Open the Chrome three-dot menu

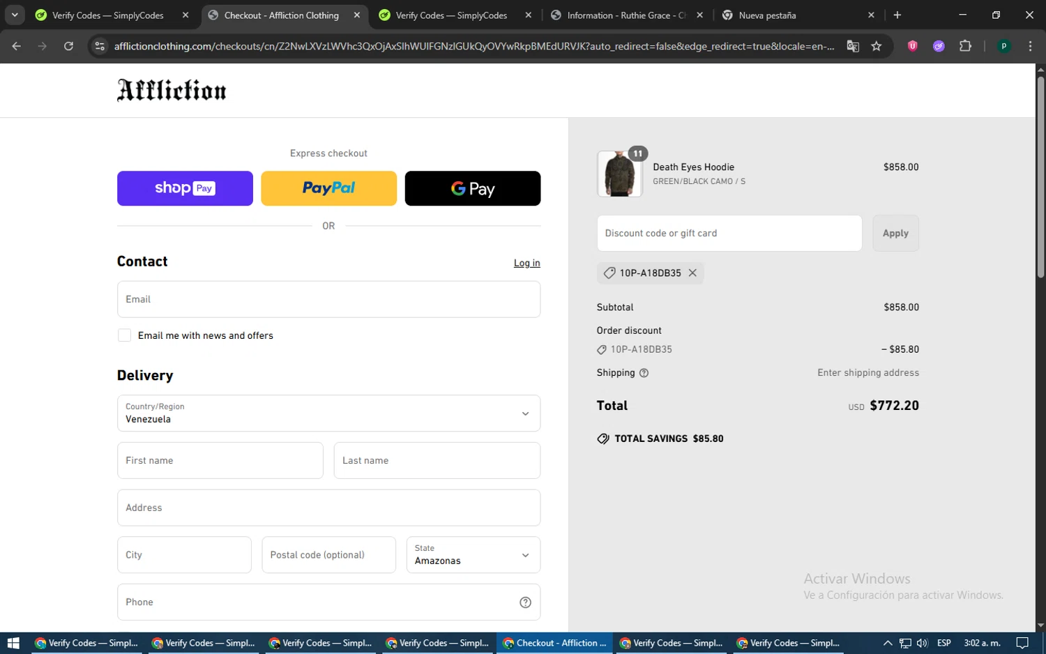click(1030, 46)
